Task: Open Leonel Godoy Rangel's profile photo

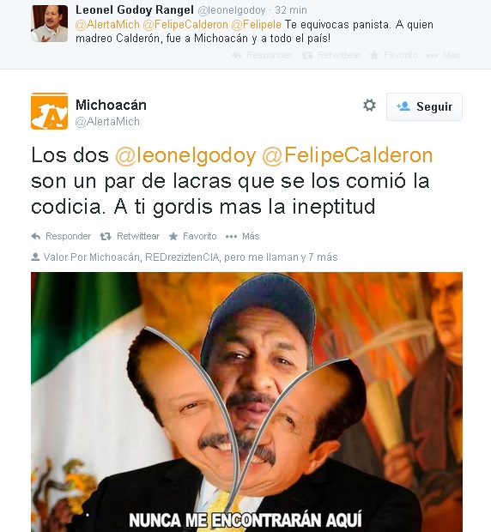Action: tap(49, 23)
